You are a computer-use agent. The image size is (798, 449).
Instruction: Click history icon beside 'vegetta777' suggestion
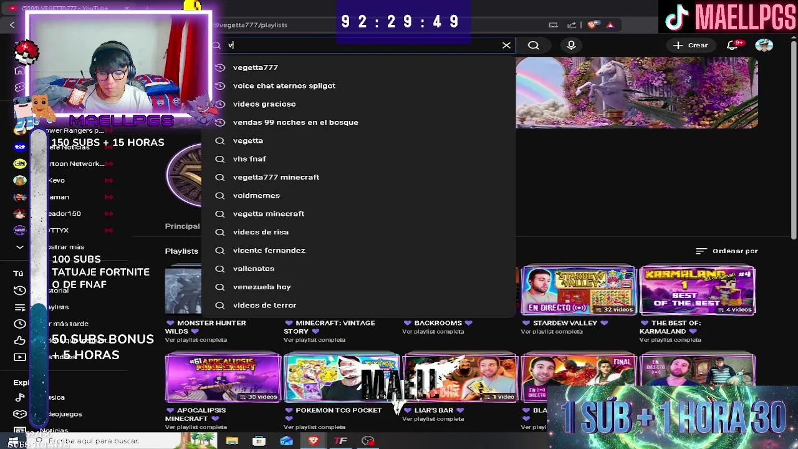point(219,67)
